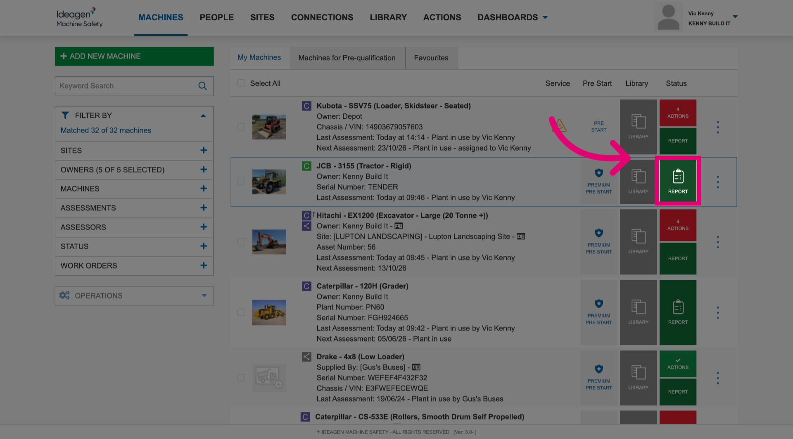The image size is (793, 439).
Task: Tick the Select All checkbox
Action: tap(241, 83)
